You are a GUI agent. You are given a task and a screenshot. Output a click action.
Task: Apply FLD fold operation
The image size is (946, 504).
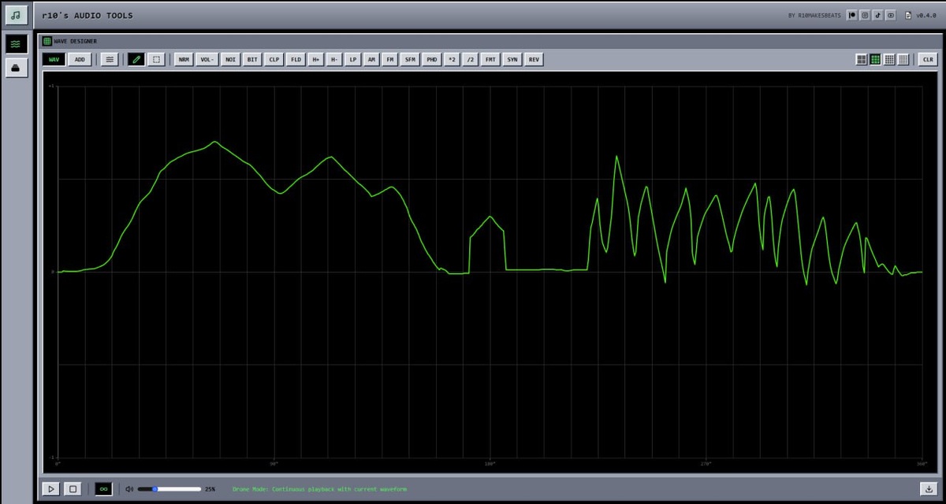(x=296, y=59)
